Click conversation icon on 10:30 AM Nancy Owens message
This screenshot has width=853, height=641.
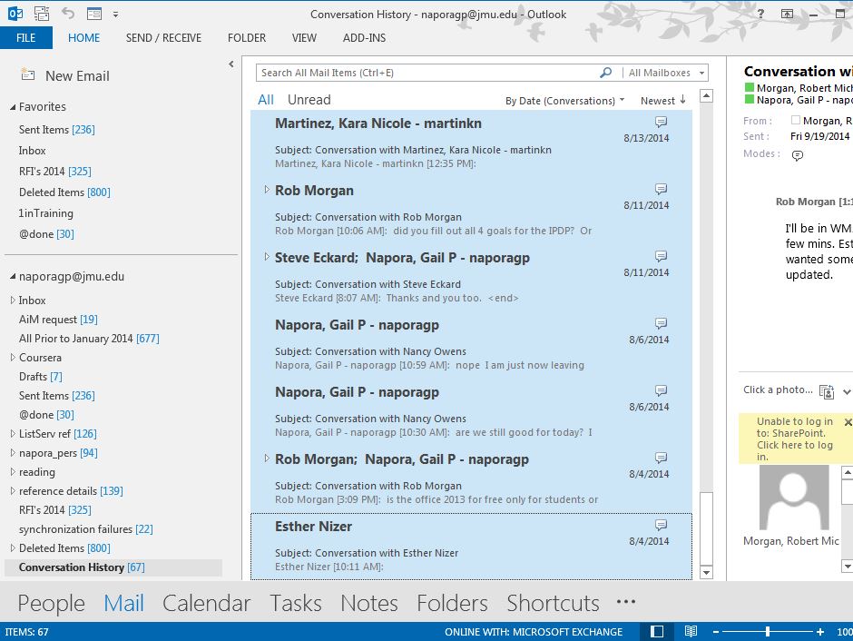661,390
